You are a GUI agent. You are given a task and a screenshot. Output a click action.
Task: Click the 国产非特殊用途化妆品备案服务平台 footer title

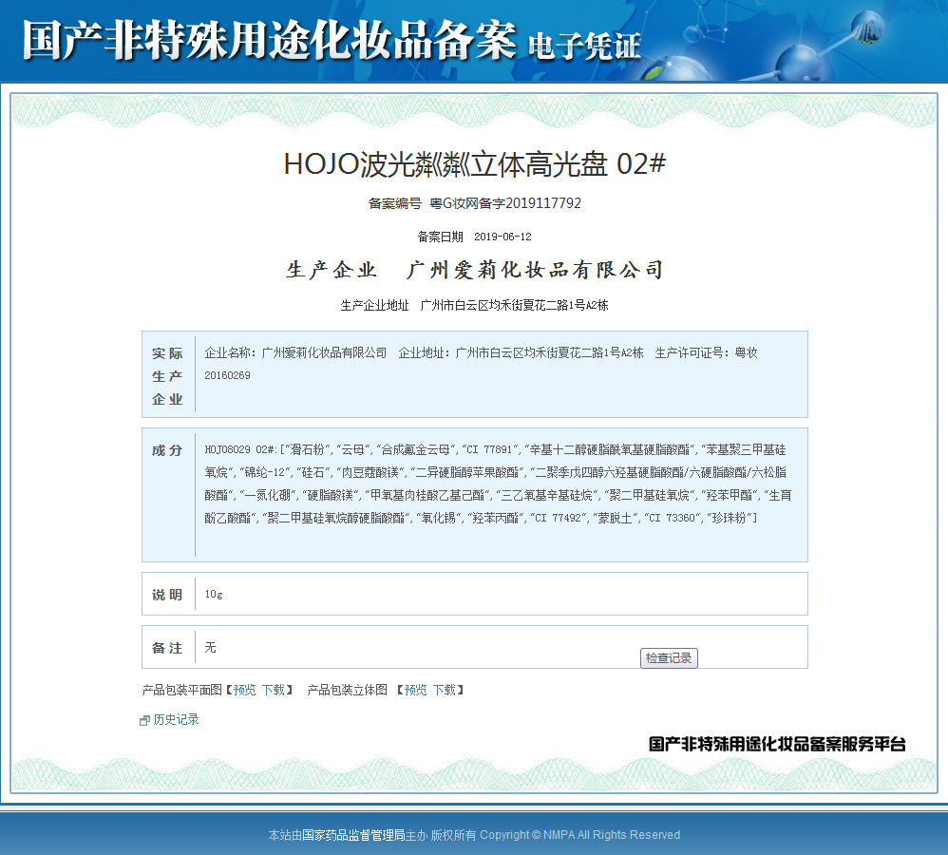pyautogui.click(x=778, y=745)
